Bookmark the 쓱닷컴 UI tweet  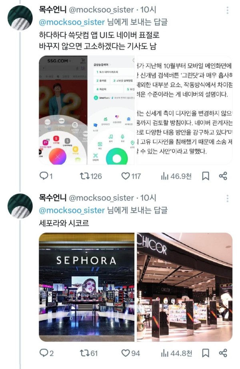206,176
